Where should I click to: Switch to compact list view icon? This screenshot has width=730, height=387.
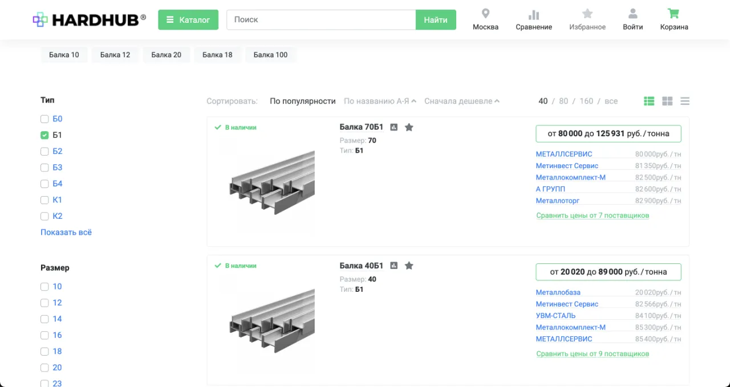click(x=684, y=101)
